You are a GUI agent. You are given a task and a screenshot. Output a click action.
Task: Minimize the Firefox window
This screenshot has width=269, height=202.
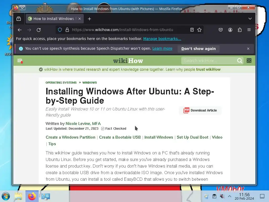[231, 7]
